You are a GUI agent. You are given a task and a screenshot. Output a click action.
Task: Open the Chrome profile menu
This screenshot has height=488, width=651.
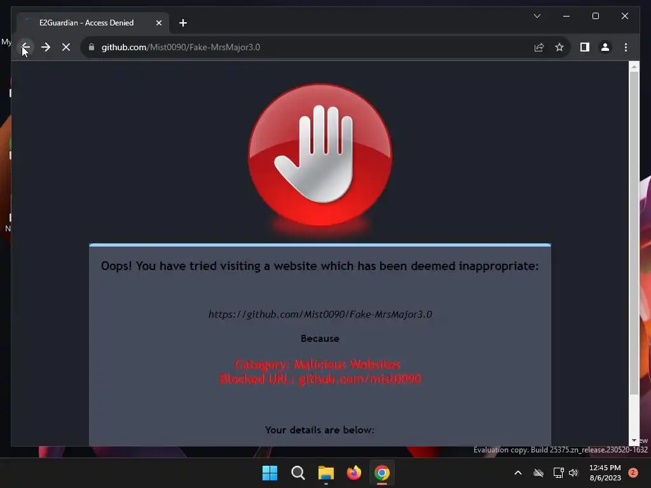(x=605, y=47)
